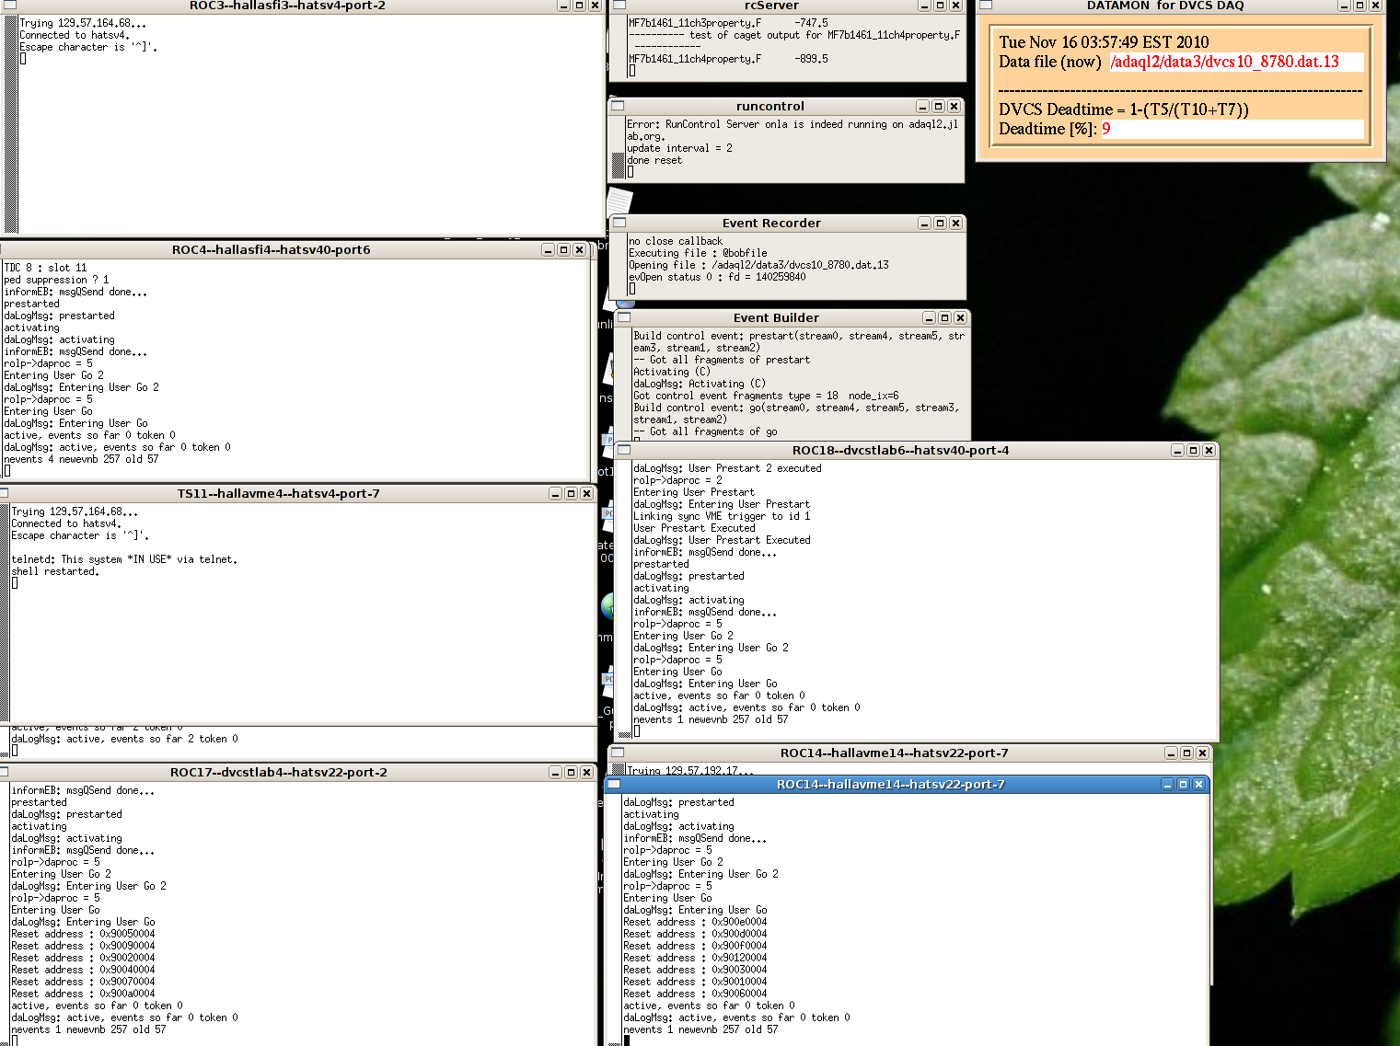
Task: Open window menu icon of active blue ROC14 window
Action: pos(614,784)
